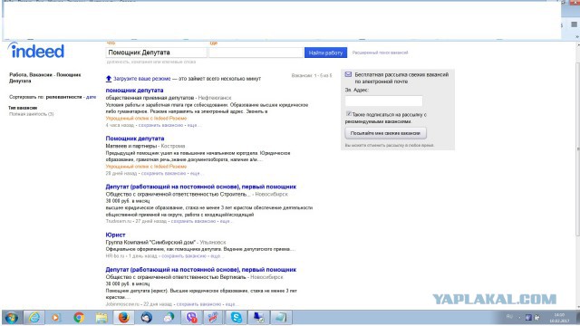Open Thunderbird from the taskbar
The image size is (580, 326).
[x=147, y=318]
